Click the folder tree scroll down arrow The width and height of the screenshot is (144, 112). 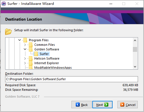pyautogui.click(x=135, y=67)
